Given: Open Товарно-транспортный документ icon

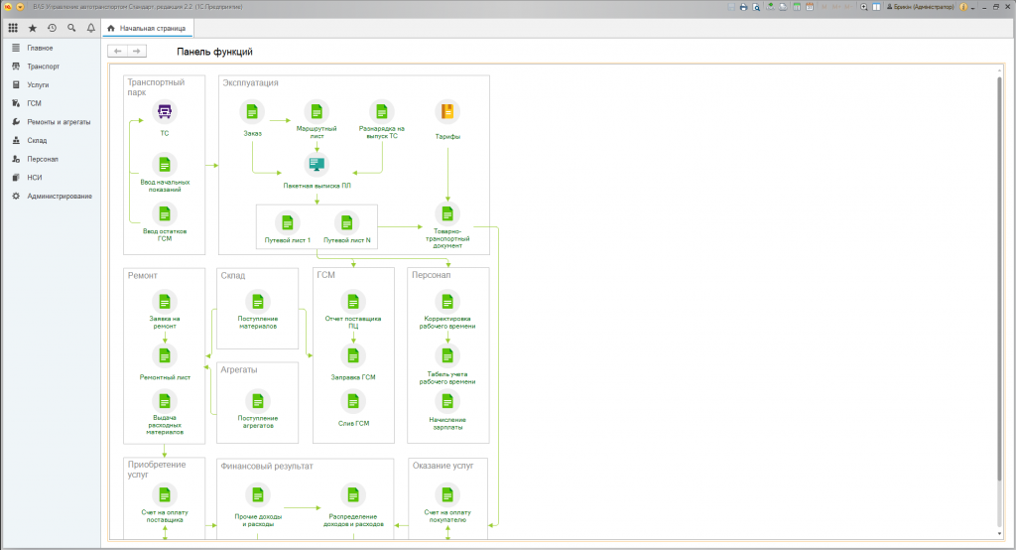Looking at the screenshot, I should (447, 214).
